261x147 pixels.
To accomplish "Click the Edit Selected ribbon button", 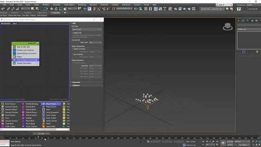I will (42, 16).
